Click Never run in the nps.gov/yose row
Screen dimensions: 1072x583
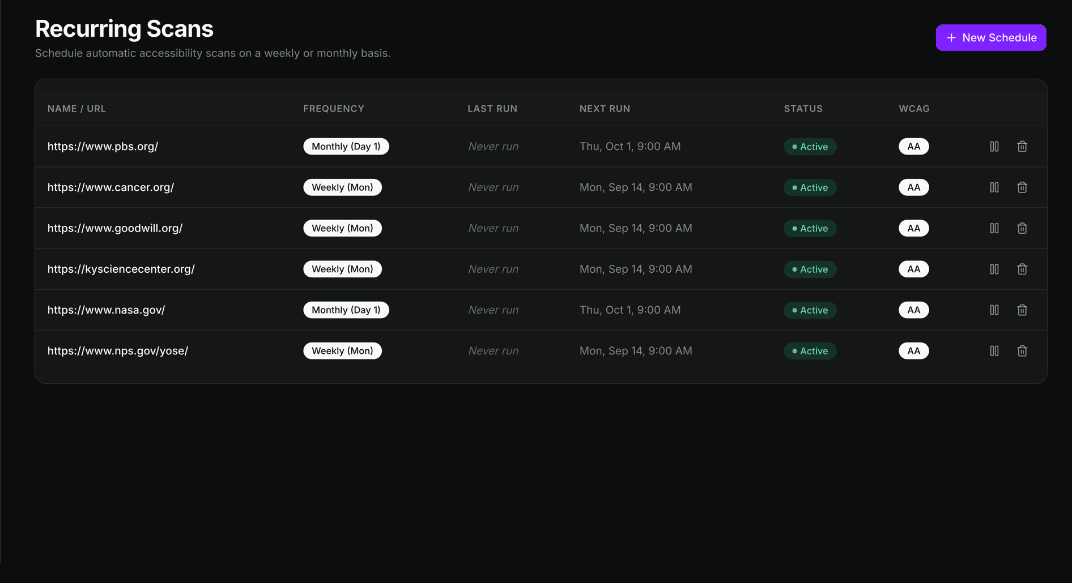point(493,351)
